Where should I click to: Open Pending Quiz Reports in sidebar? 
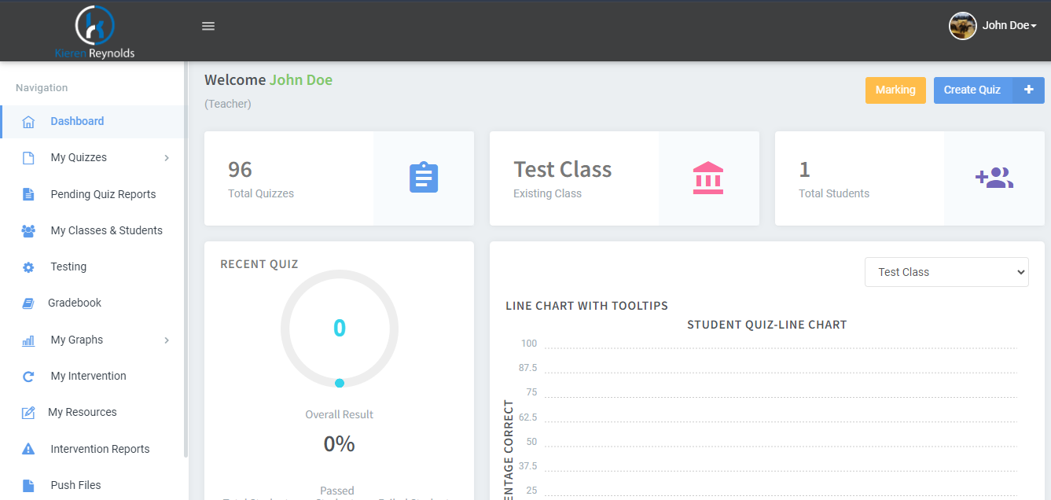pos(103,194)
